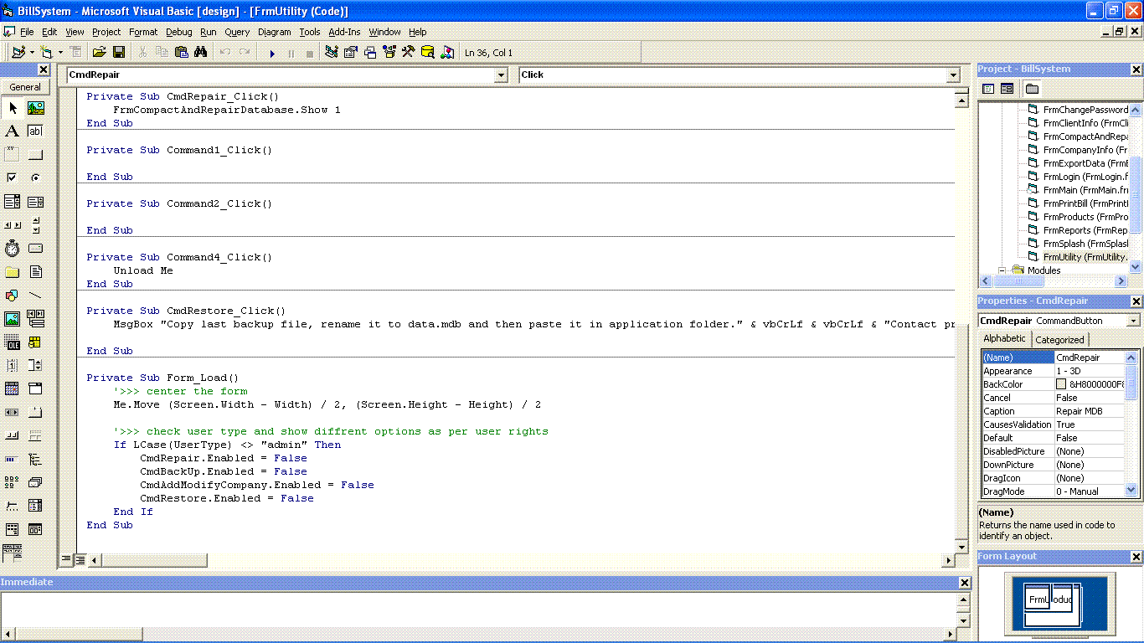
Task: Click the View Code button in Project Explorer
Action: pos(987,89)
